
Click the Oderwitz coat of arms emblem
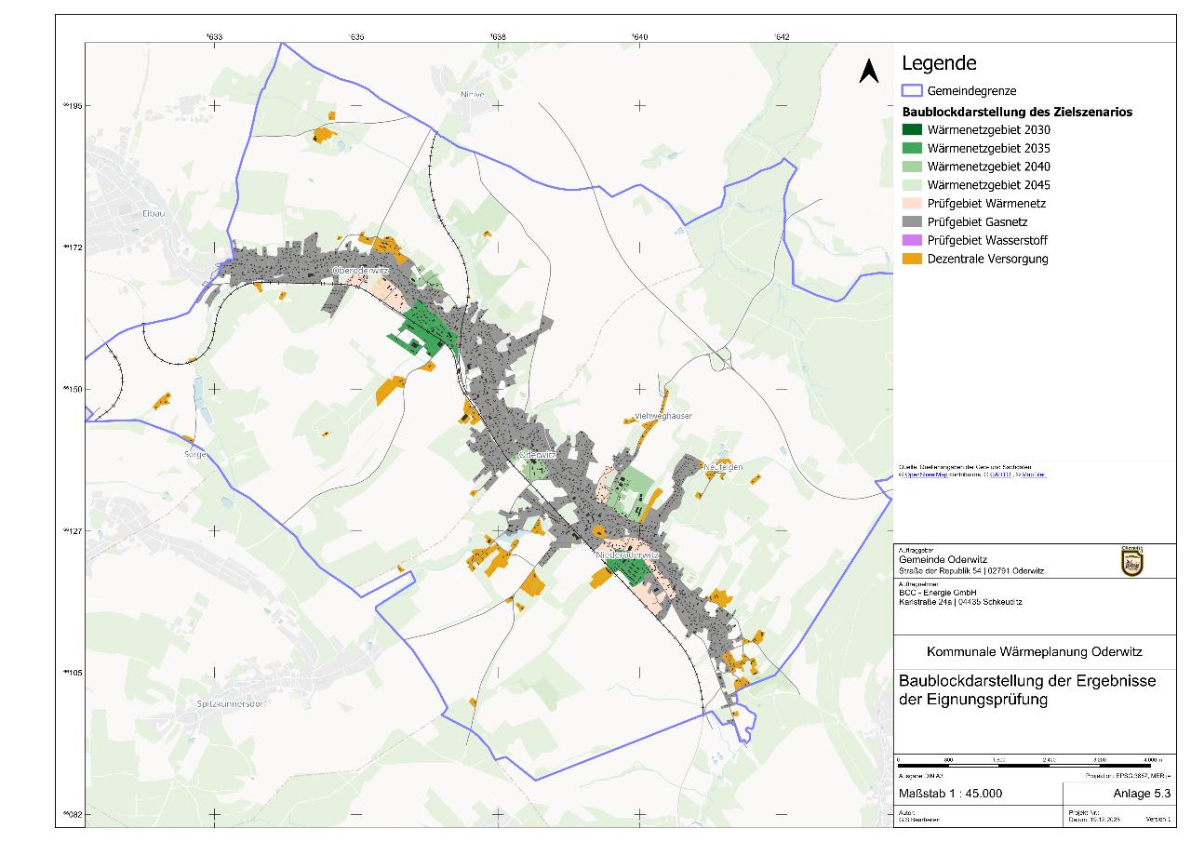(1131, 561)
